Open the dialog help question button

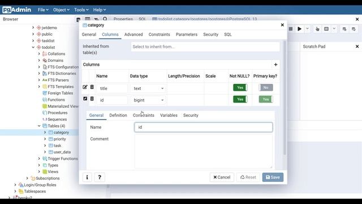(x=100, y=177)
